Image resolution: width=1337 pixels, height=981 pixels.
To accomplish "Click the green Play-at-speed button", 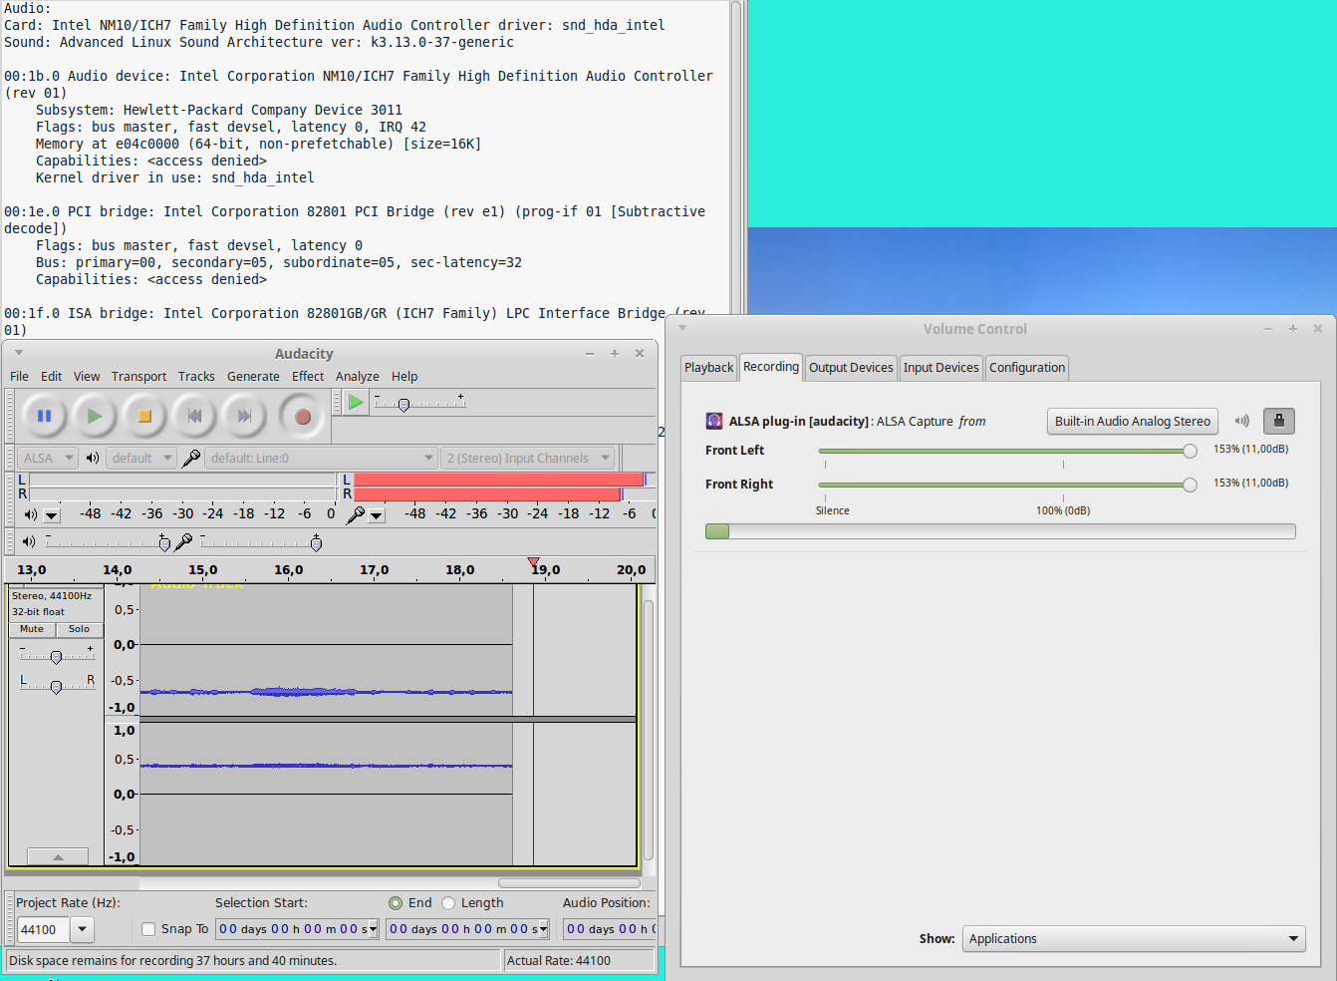I will click(356, 403).
